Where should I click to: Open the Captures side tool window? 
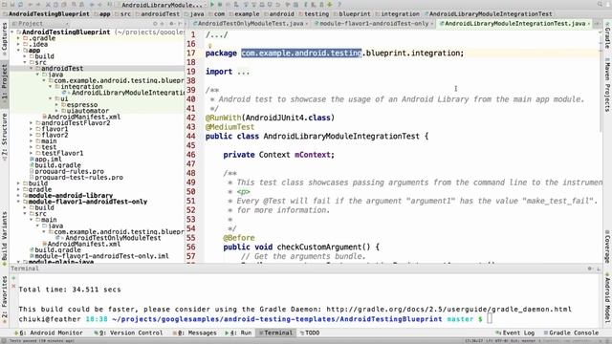pos(4,38)
